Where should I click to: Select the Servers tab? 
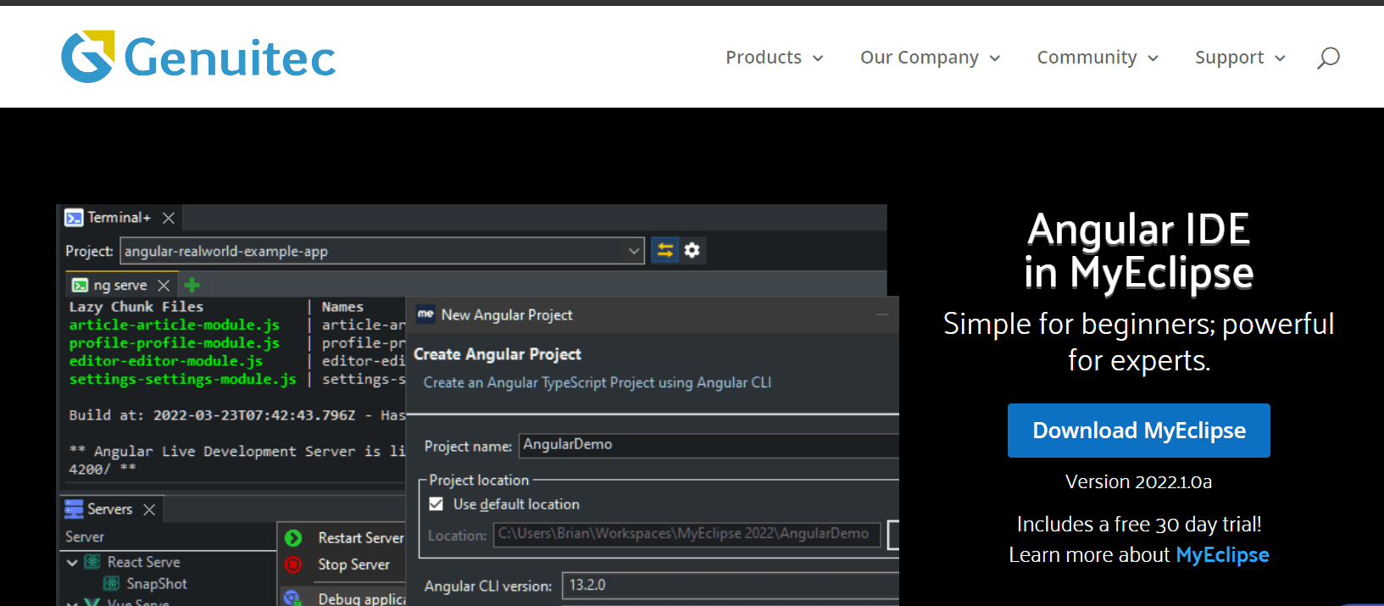(110, 509)
